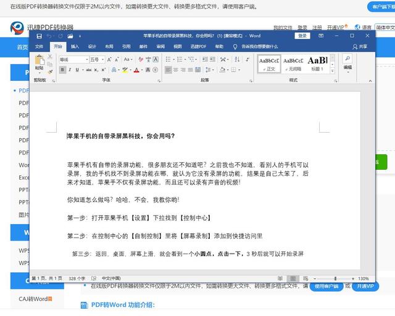Open the 文件 File tab

(x=39, y=47)
